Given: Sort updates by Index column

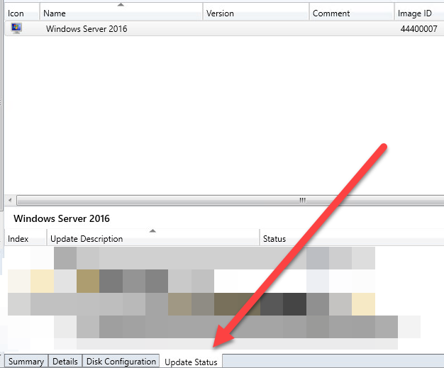Looking at the screenshot, I should [x=26, y=239].
